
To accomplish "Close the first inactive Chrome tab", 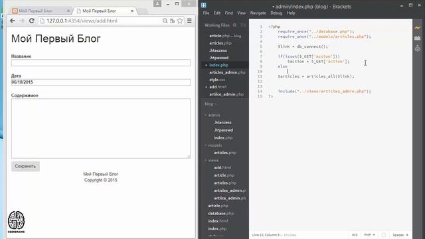I will point(68,11).
